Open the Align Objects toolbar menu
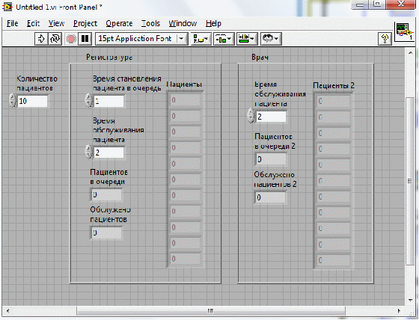419x320 pixels. 201,39
